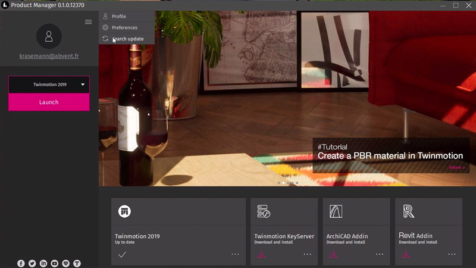Choose Search update menu entry
The width and height of the screenshot is (476, 268).
tap(127, 39)
